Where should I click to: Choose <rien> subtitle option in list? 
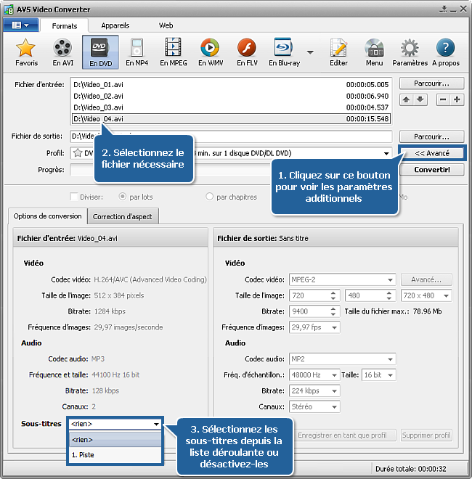pos(115,440)
